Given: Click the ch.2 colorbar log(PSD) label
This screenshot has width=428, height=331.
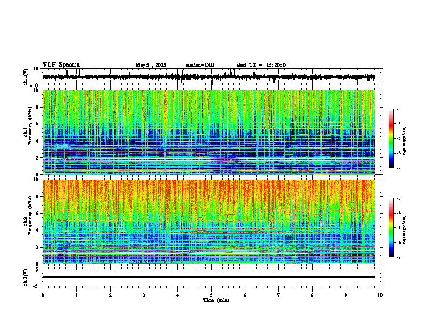Looking at the screenshot, I should tap(405, 230).
